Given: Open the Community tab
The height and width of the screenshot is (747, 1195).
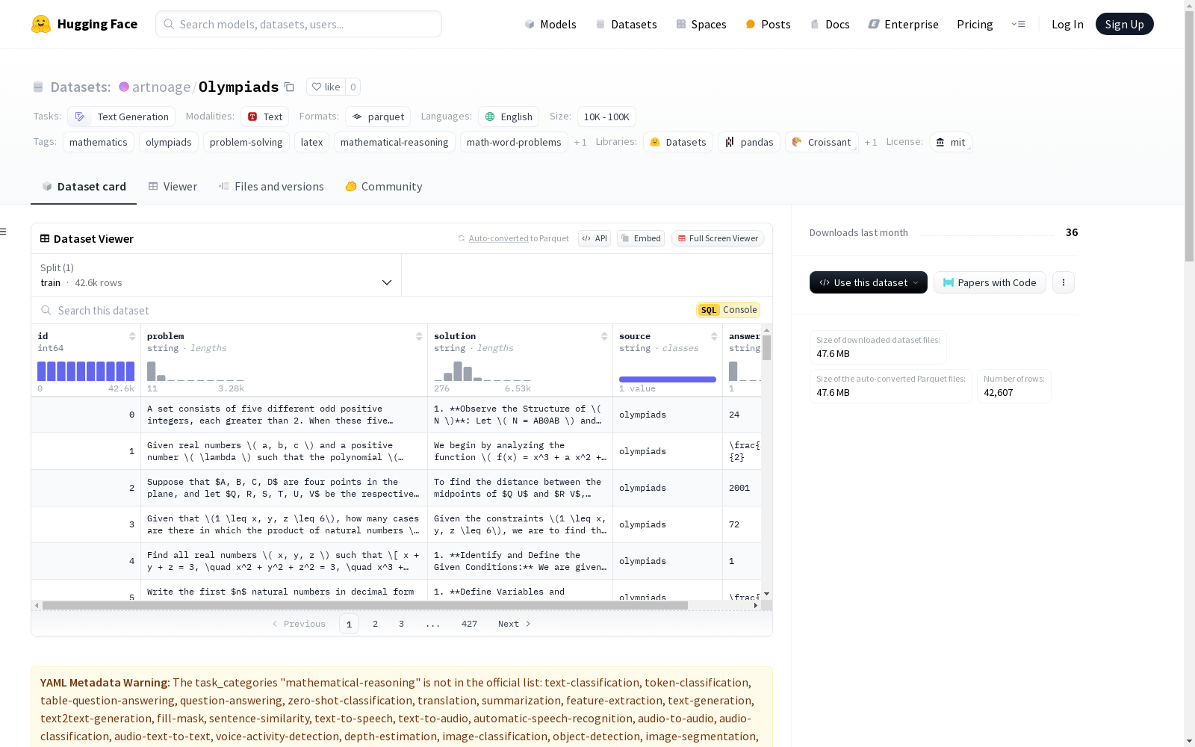Looking at the screenshot, I should (384, 187).
